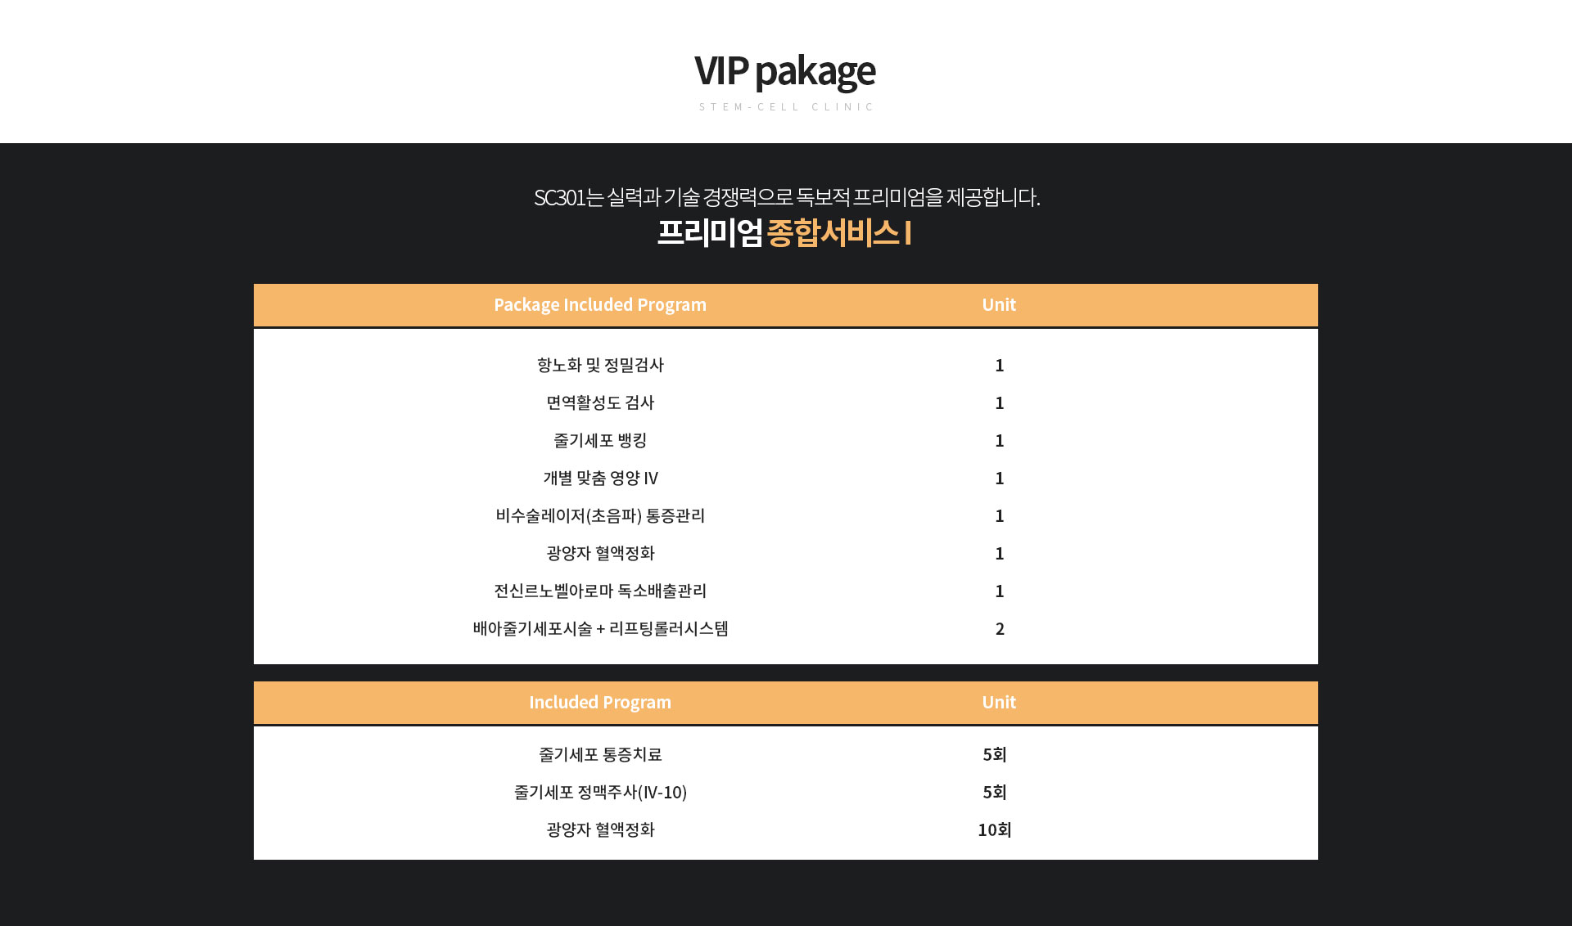Click the 10회 unit value

tap(995, 829)
